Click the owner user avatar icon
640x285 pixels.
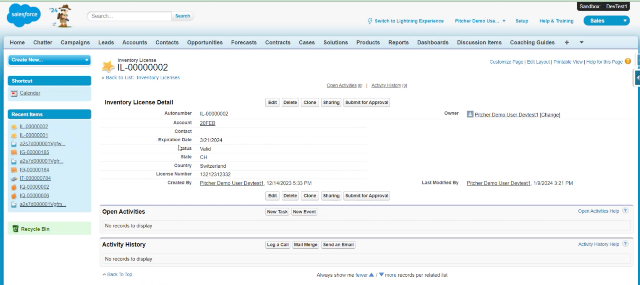coord(470,114)
